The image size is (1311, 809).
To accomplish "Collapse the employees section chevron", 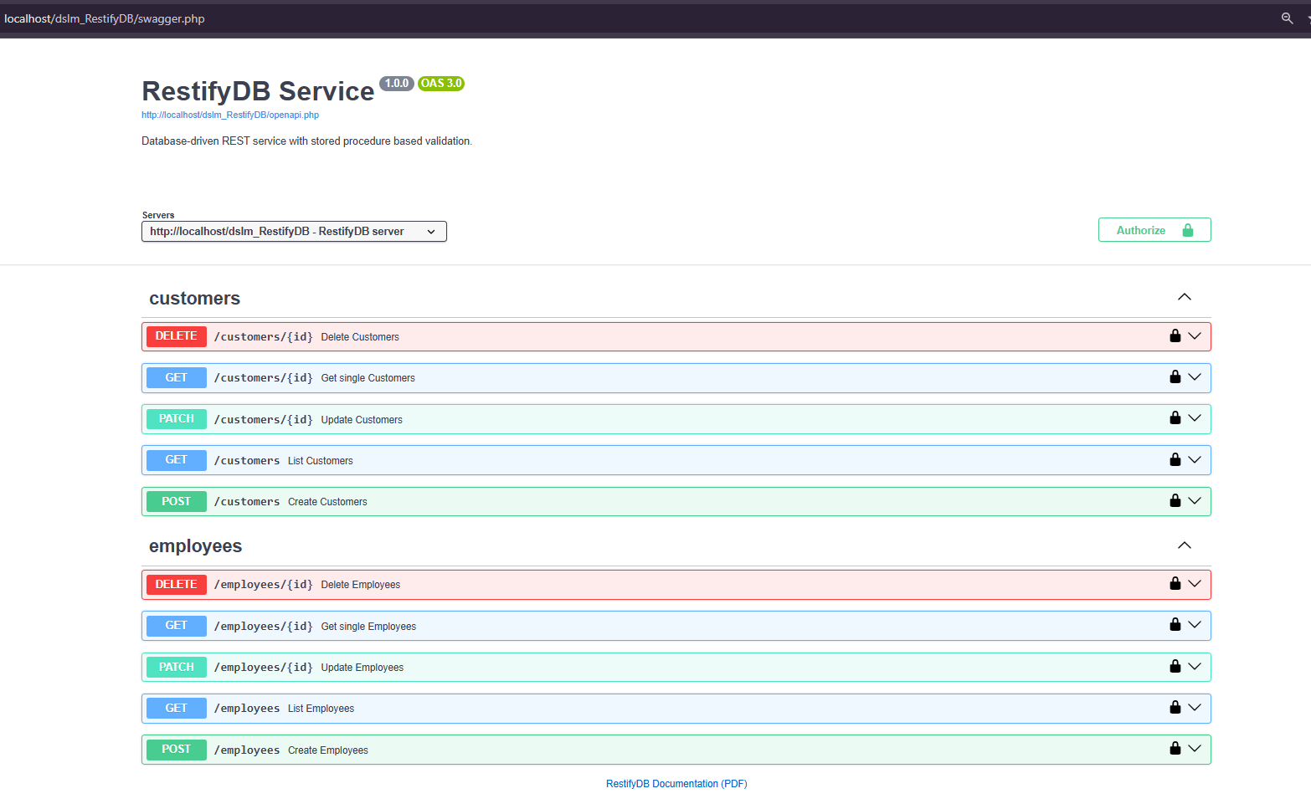I will (1184, 545).
